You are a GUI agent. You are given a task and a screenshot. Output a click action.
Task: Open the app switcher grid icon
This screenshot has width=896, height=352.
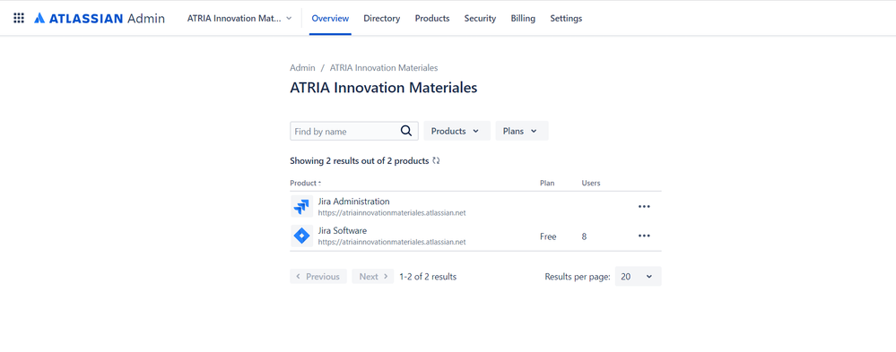pyautogui.click(x=19, y=18)
